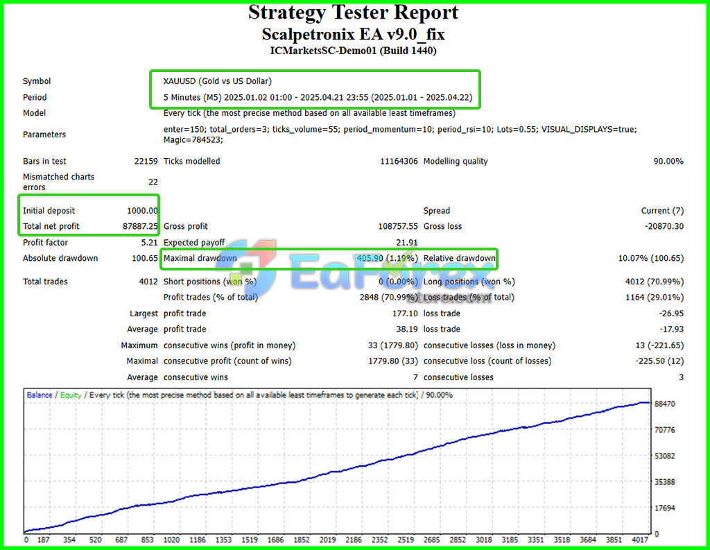710x550 pixels.
Task: Click the average profit trade value 38.19
Action: coord(407,329)
